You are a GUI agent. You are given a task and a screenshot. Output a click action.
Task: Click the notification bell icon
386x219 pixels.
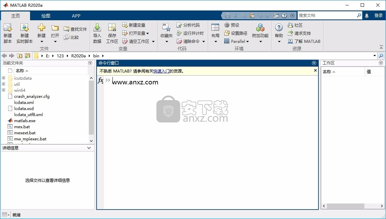coord(367,16)
